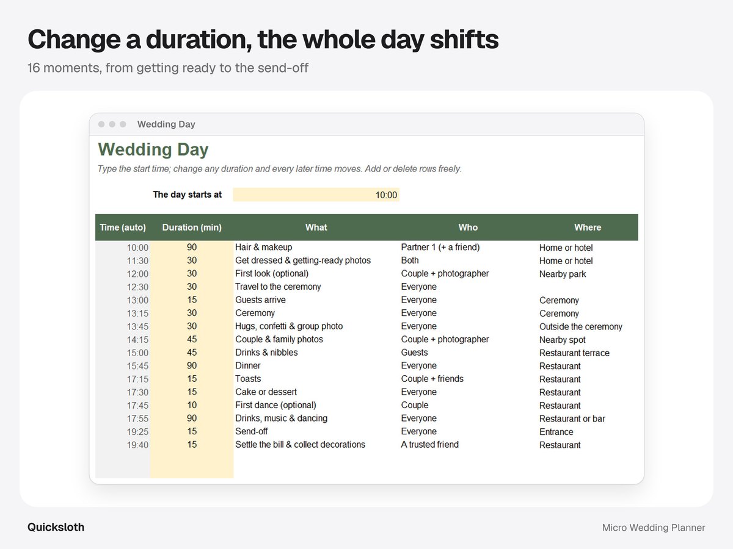This screenshot has height=549, width=733.
Task: Click the Quicksloth brand name
Action: [56, 528]
